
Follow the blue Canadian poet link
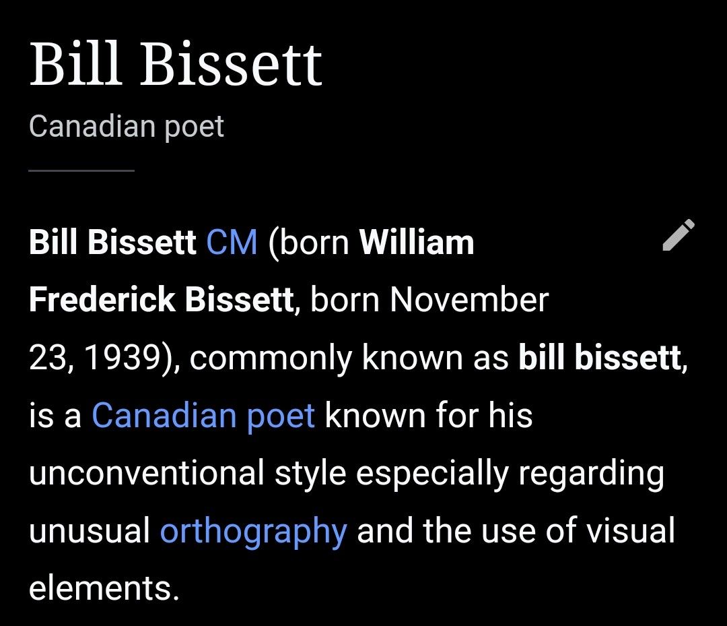click(x=203, y=415)
